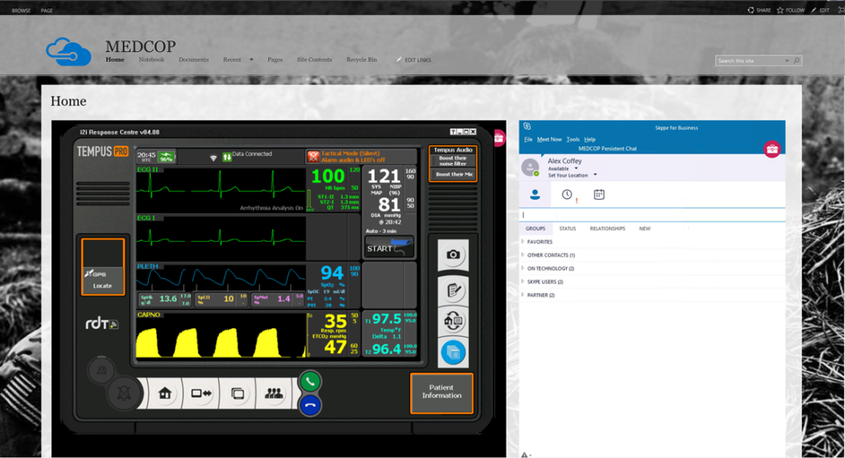
Task: Open the Site Contents link
Action: click(314, 59)
